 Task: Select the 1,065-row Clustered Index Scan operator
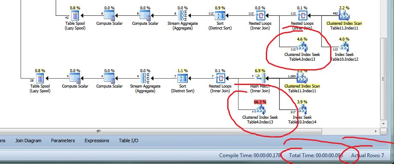tap(302, 78)
